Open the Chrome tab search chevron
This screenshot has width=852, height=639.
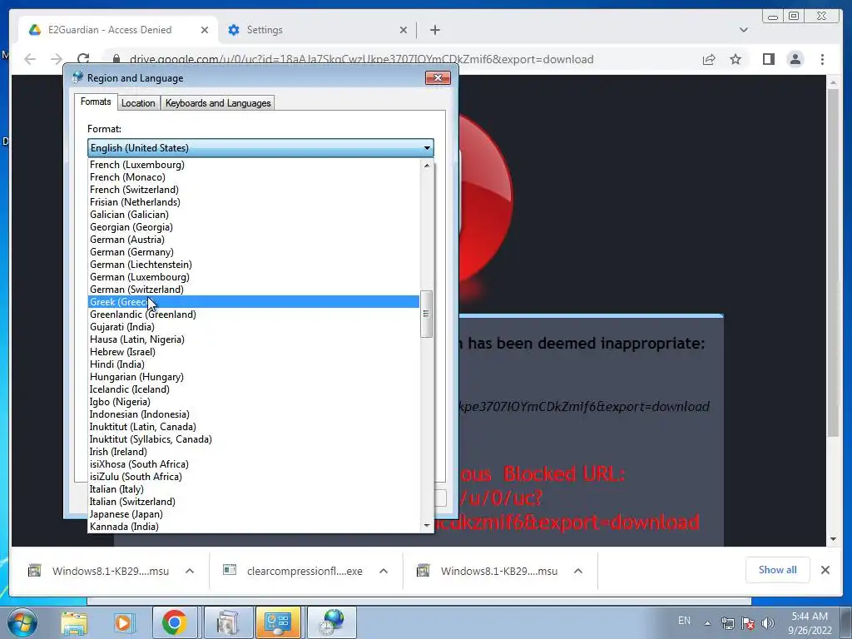tap(743, 30)
